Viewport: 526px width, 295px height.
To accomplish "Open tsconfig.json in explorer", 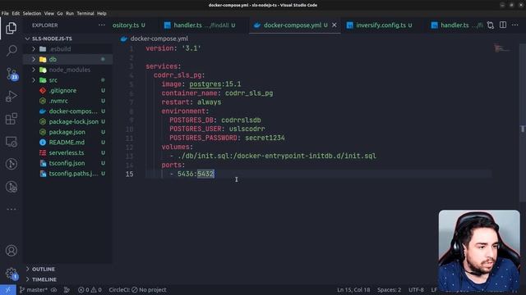I will pyautogui.click(x=67, y=163).
